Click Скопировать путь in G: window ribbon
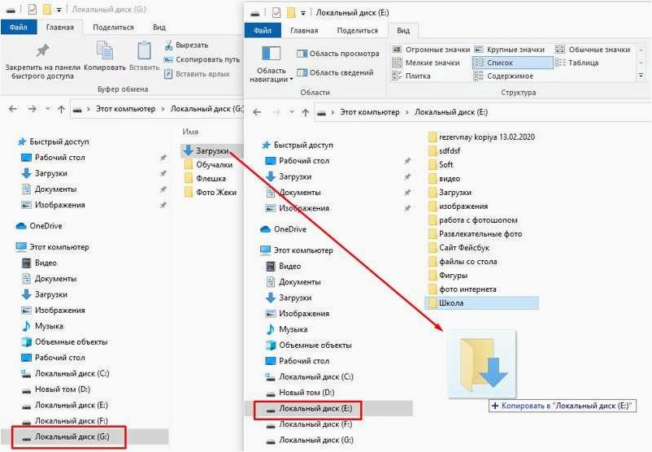This screenshot has height=452, width=652. coord(202,60)
